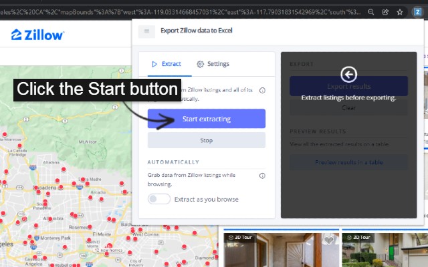
Task: Toggle Extract as you browse switch
Action: coord(159,199)
